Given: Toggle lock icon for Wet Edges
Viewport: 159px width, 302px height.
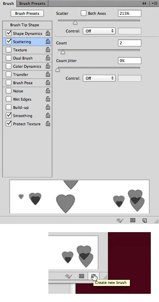Looking at the screenshot, I should pyautogui.click(x=48, y=99).
